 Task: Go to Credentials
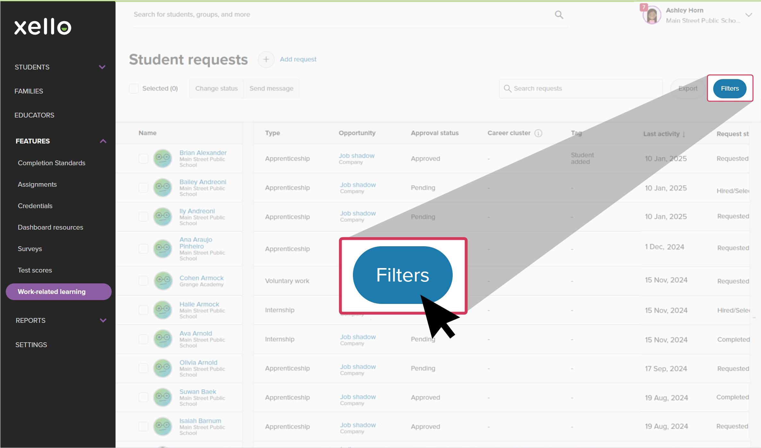[x=35, y=206]
